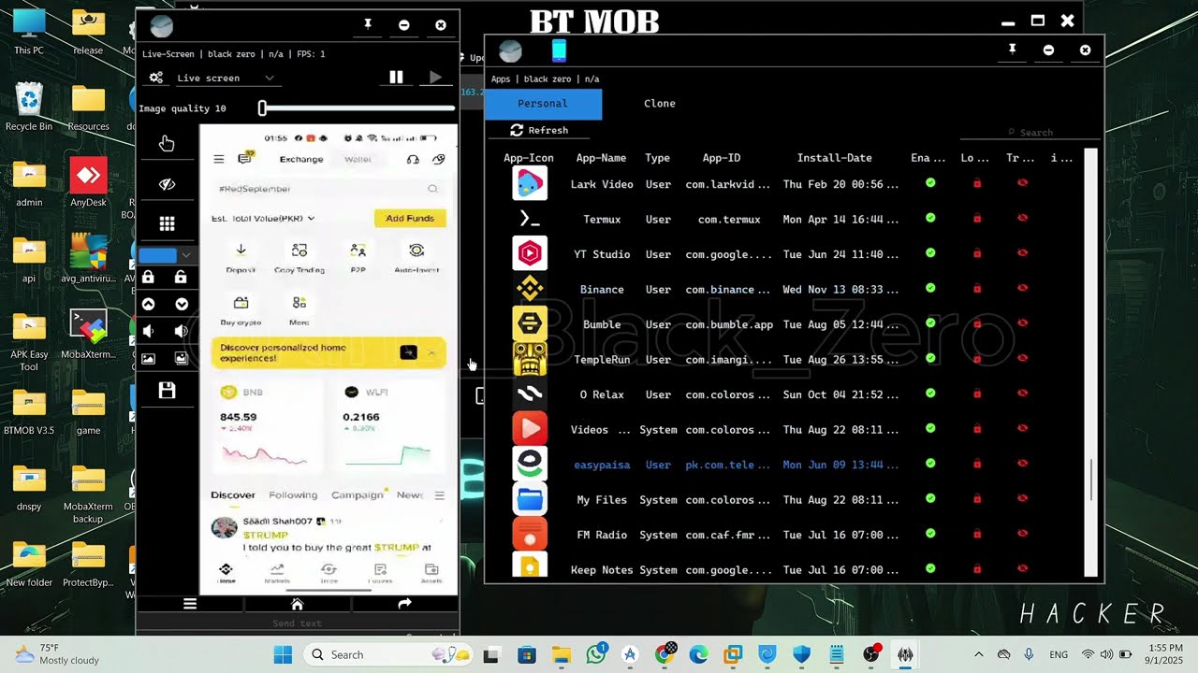
Task: Open the grid keypad icon in sidebar
Action: 167,223
